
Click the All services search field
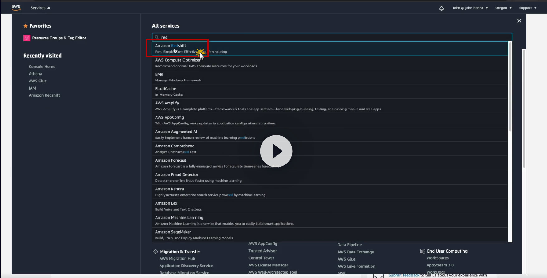[332, 37]
